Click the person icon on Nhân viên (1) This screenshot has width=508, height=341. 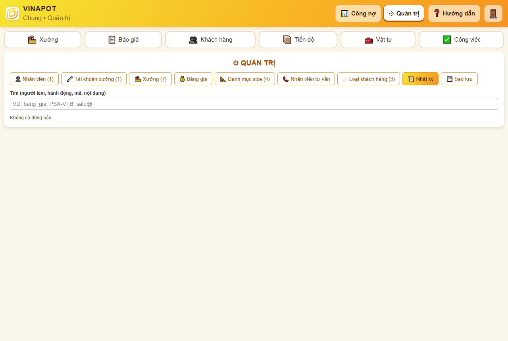coord(18,79)
